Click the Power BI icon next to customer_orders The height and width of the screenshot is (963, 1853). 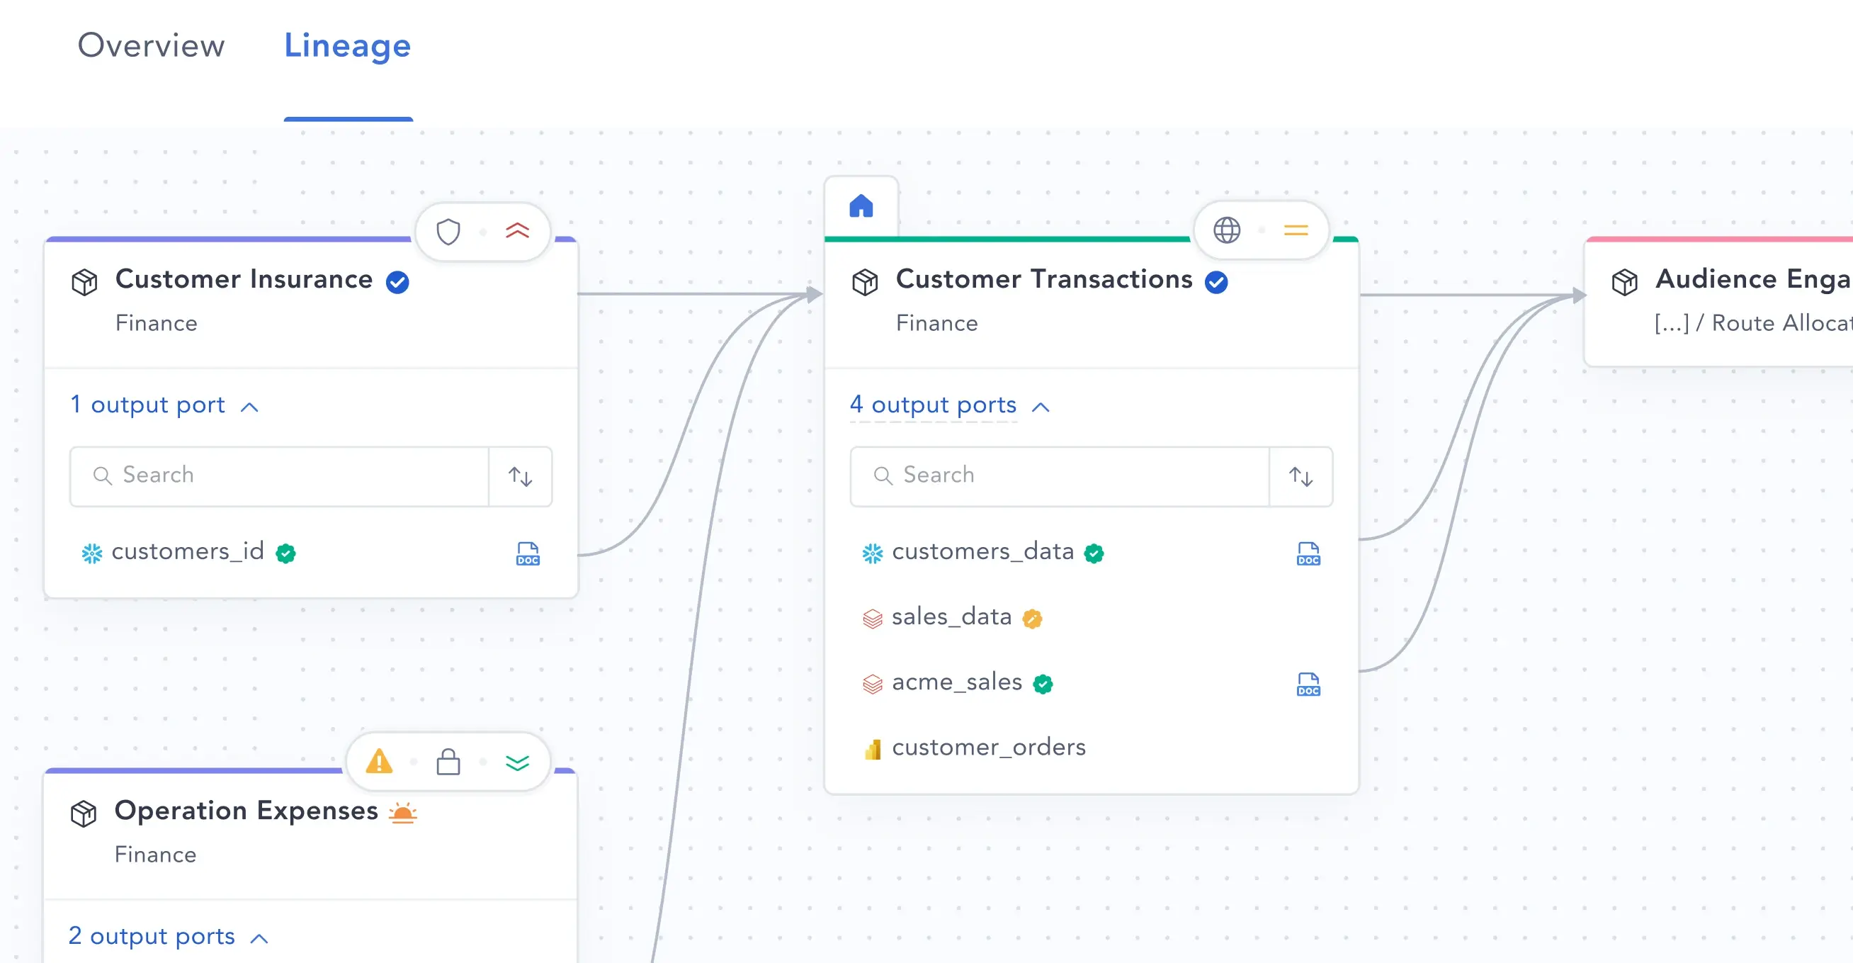coord(873,749)
